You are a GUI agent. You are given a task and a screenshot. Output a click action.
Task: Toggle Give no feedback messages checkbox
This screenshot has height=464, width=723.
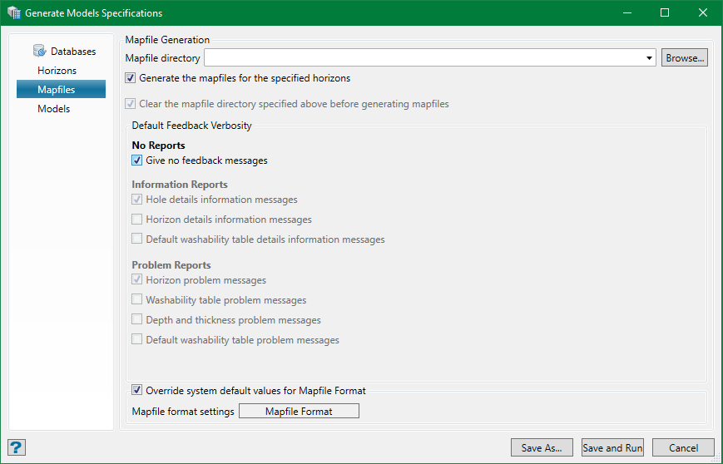click(137, 160)
